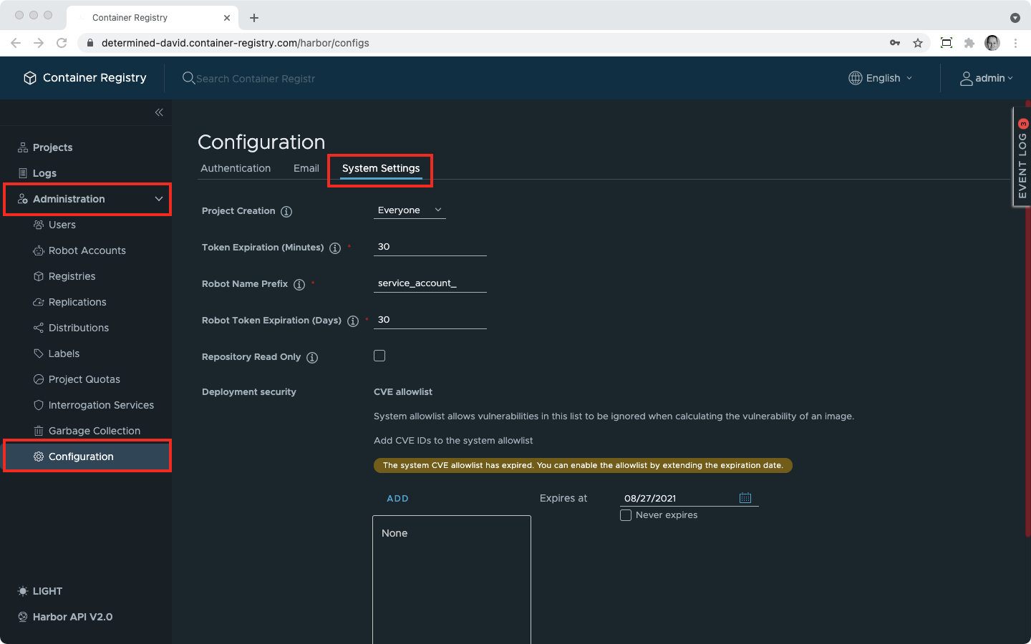Click the browser extensions puzzle icon

pyautogui.click(x=969, y=43)
